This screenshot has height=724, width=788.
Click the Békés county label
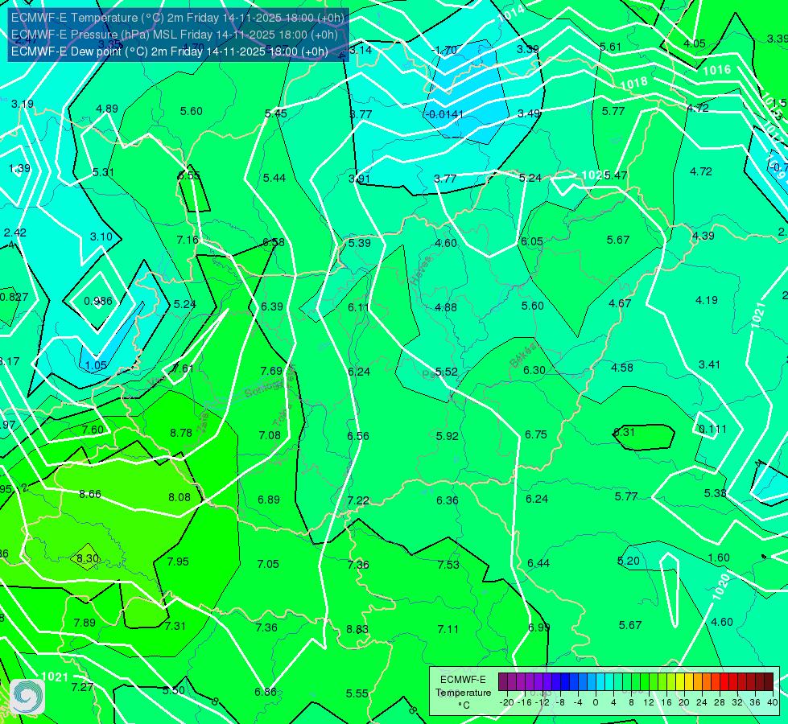[x=523, y=356]
